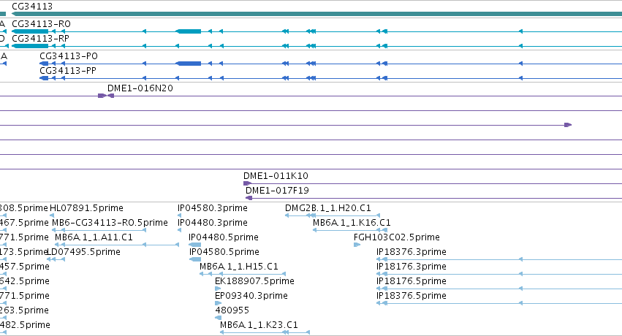Select the IP04480.3prime EST label
This screenshot has height=336, width=622.
(213, 222)
